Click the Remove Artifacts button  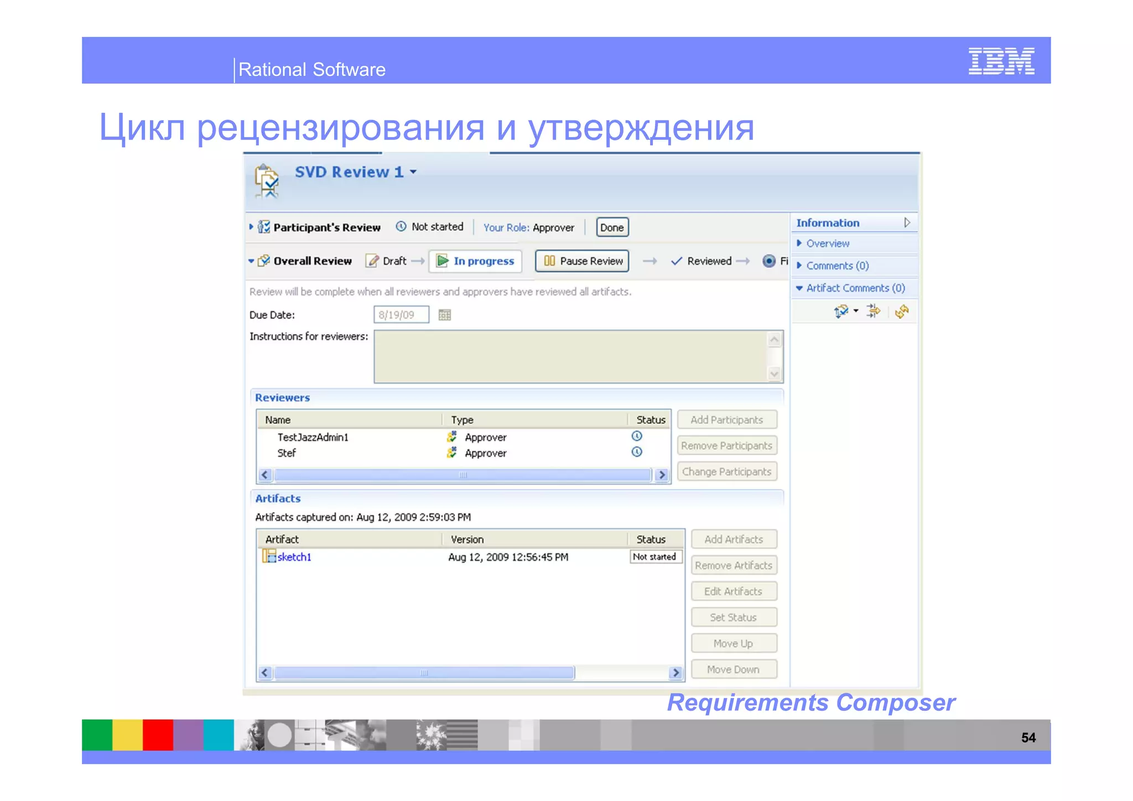734,565
